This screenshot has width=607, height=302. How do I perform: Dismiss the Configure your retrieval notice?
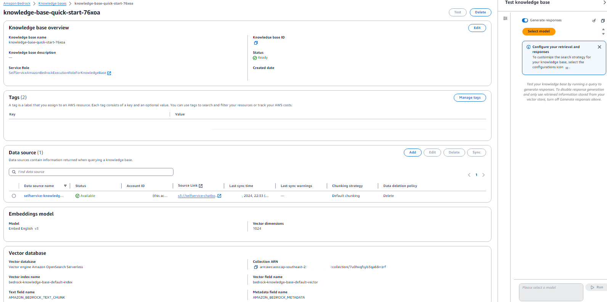(599, 47)
